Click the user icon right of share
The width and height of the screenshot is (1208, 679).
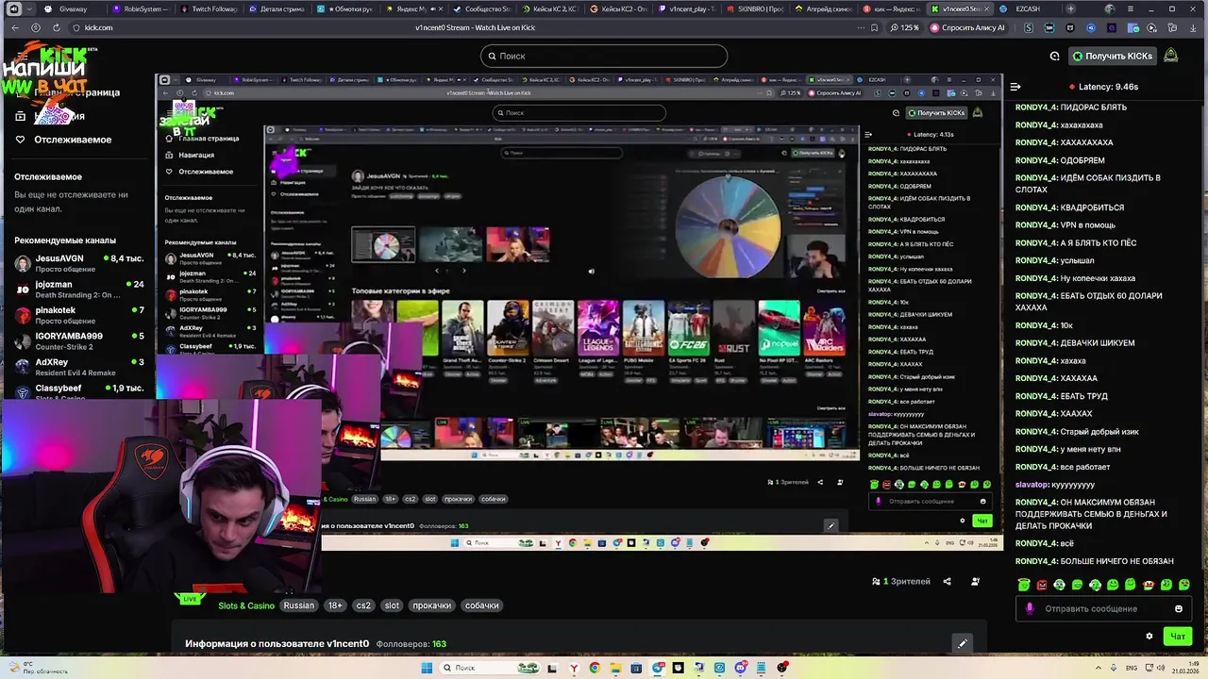tap(975, 581)
